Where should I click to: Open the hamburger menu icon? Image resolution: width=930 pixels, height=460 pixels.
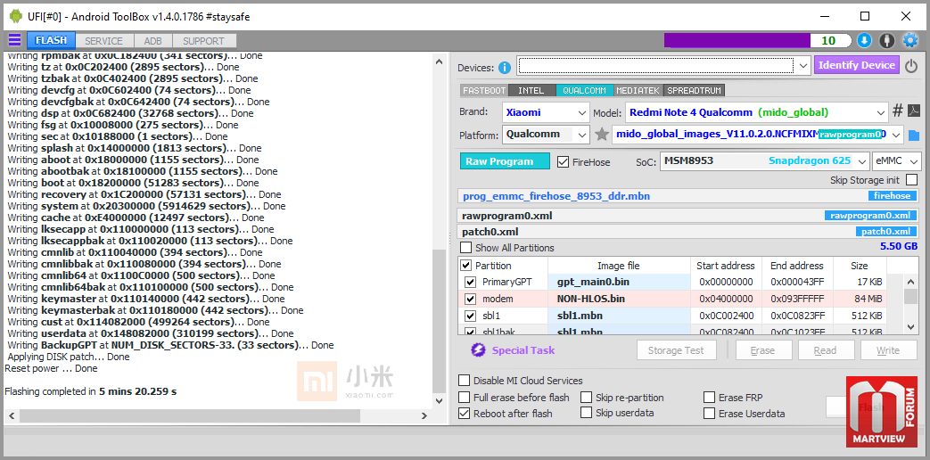[x=14, y=40]
